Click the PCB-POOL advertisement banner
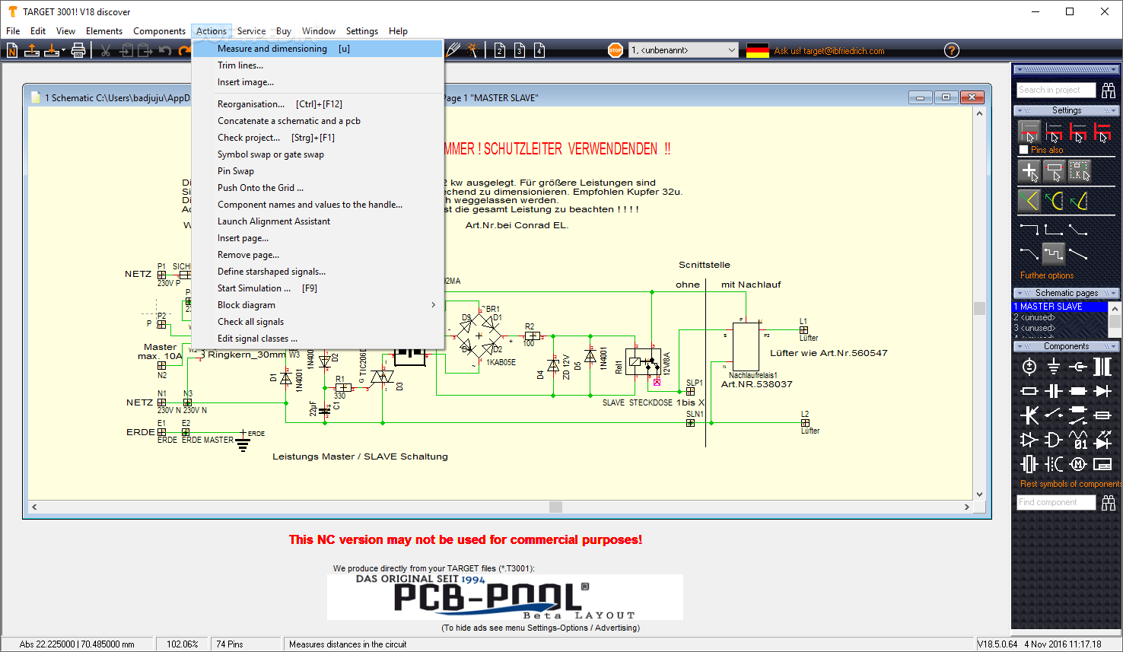 click(505, 597)
